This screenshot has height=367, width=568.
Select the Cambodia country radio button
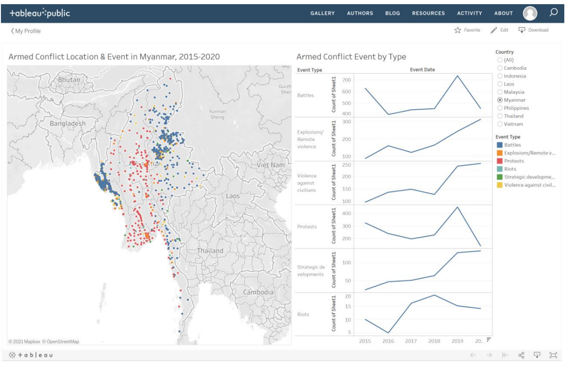point(500,68)
